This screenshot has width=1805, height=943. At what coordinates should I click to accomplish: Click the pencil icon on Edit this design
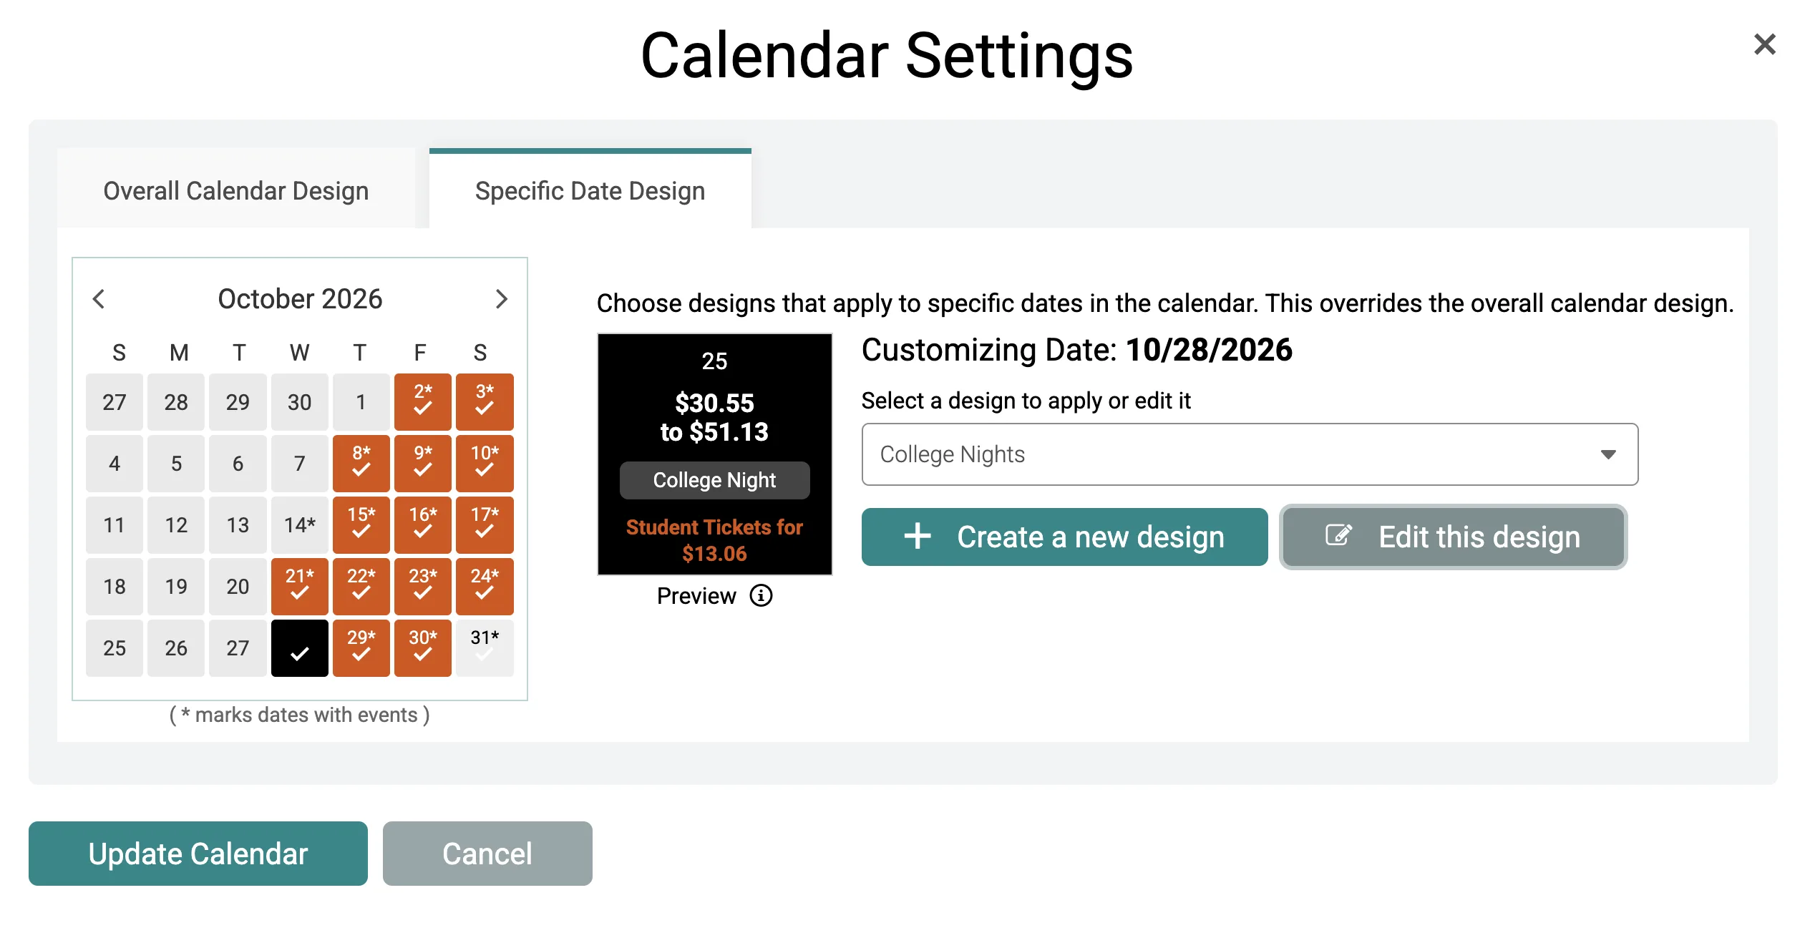(1338, 535)
